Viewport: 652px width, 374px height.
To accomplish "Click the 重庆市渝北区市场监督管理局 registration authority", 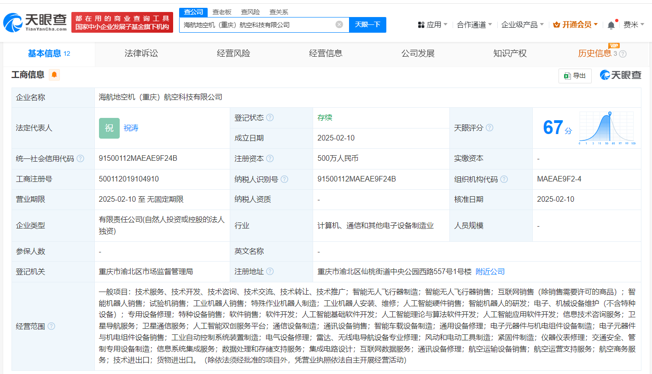I will (x=146, y=272).
